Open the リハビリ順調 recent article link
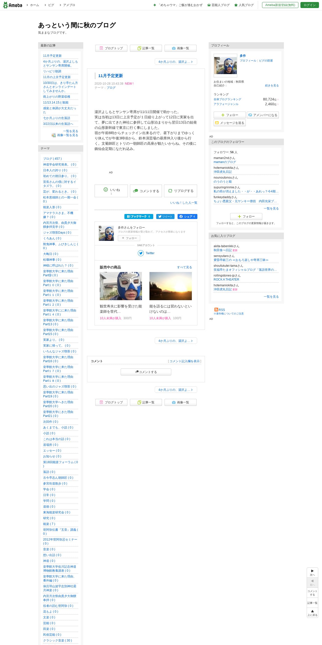The image size is (322, 645). [52, 71]
